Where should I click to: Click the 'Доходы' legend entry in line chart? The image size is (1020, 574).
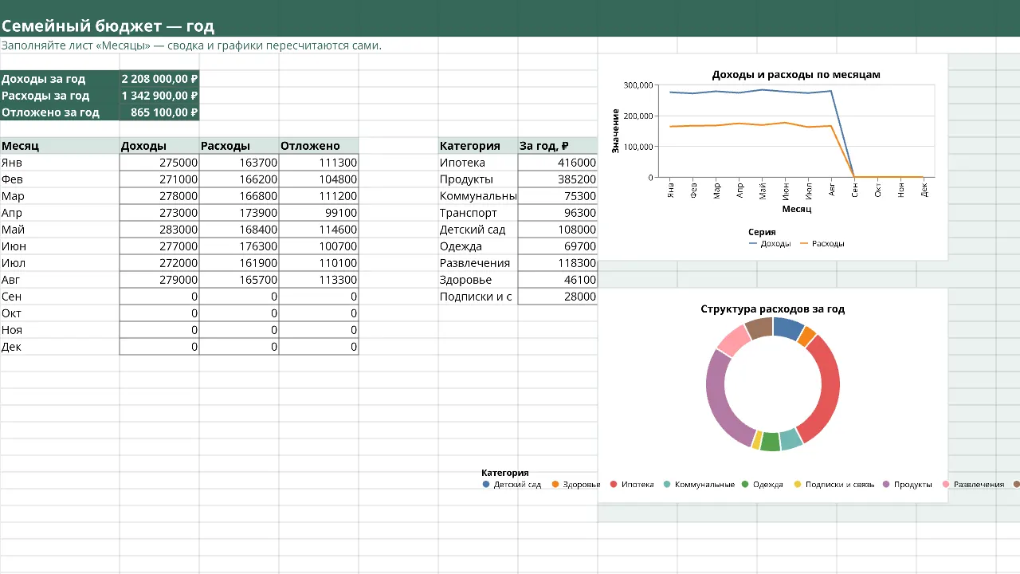click(x=770, y=244)
